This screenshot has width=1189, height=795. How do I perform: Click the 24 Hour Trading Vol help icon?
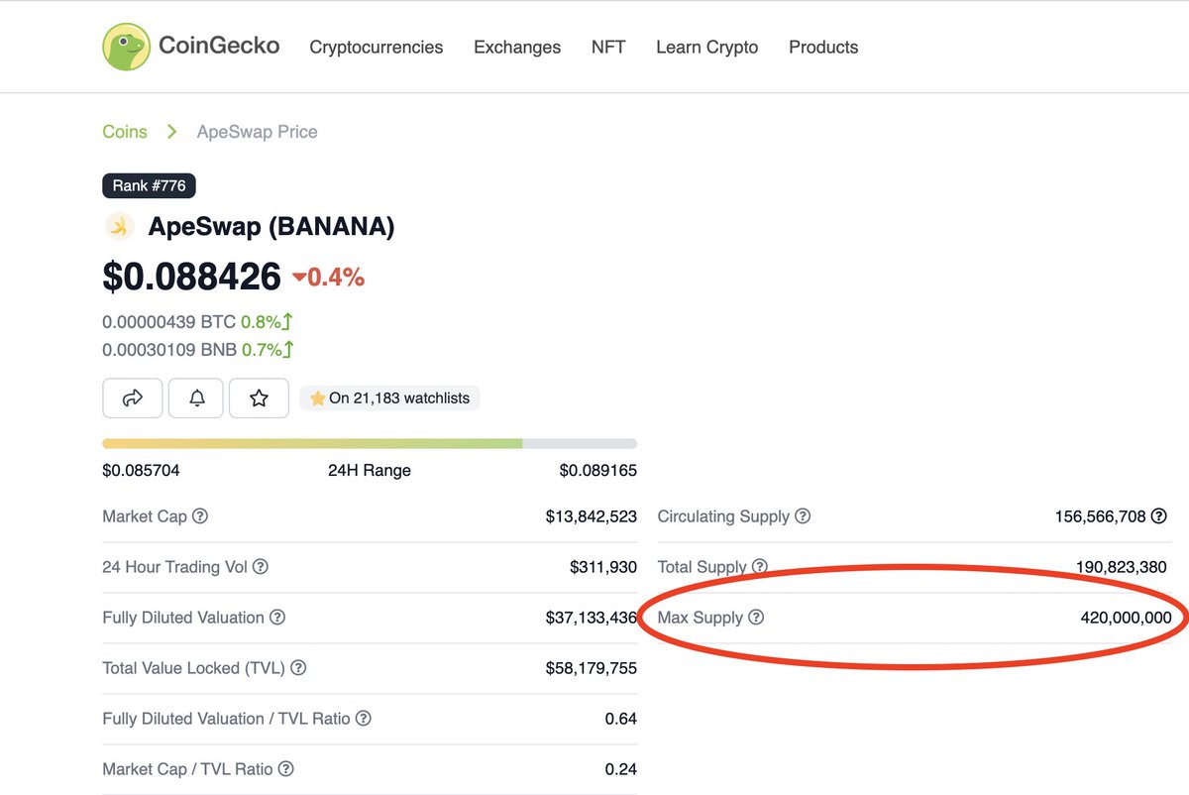pyautogui.click(x=260, y=567)
